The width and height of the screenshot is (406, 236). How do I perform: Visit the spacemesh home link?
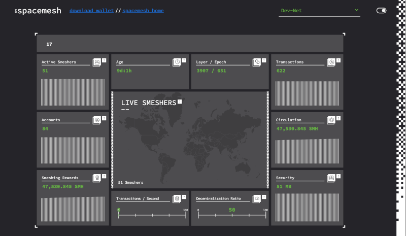(143, 11)
